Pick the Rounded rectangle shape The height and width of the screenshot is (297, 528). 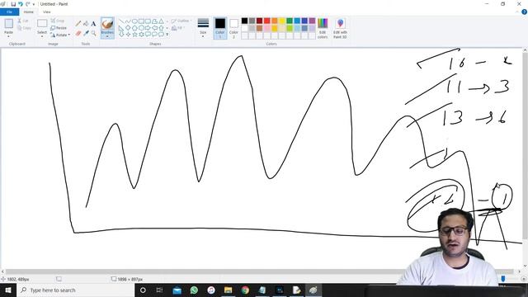148,21
